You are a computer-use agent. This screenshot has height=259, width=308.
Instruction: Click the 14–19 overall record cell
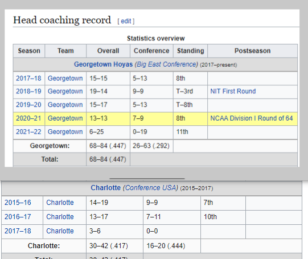(114, 203)
